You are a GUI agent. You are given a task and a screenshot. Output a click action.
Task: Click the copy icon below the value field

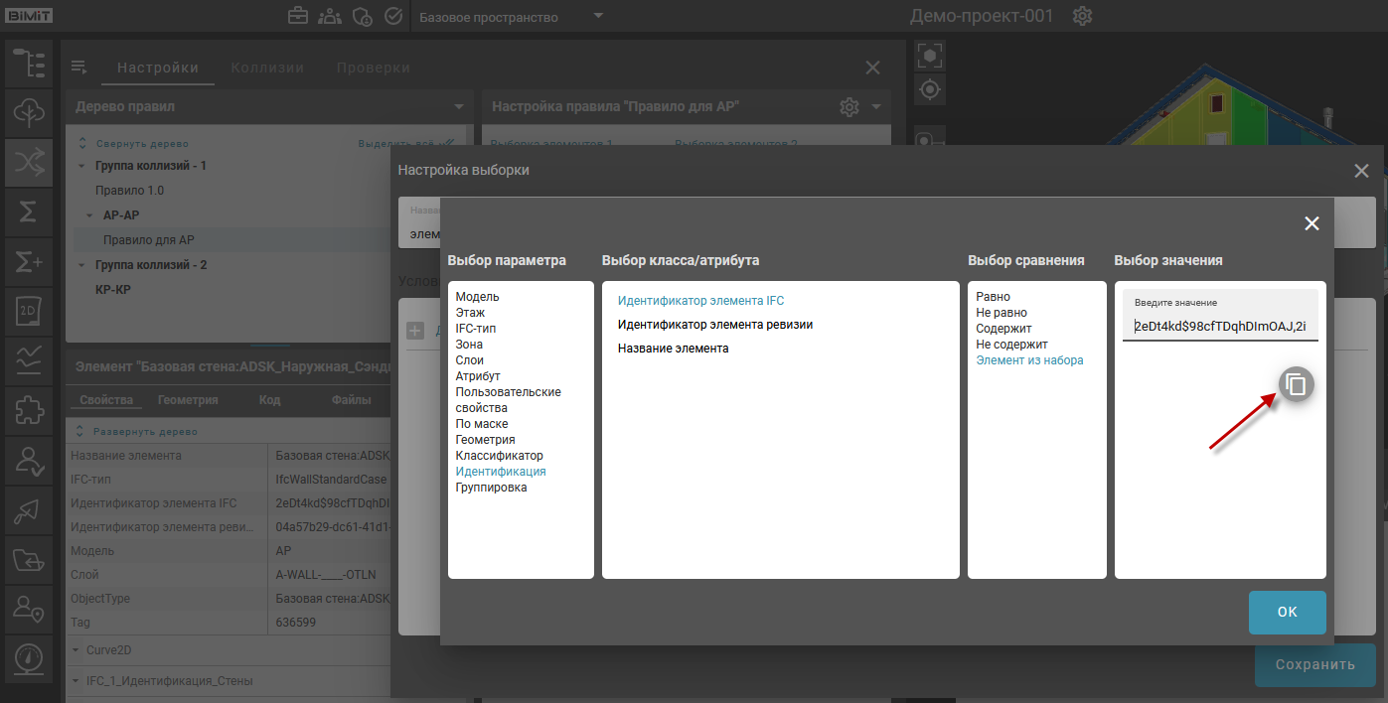coord(1296,384)
